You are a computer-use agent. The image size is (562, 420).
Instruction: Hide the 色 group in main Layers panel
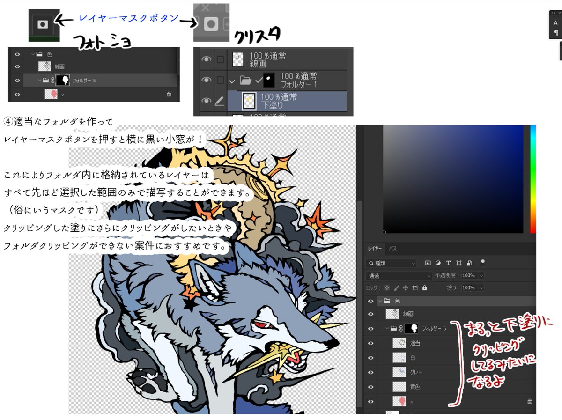(370, 301)
